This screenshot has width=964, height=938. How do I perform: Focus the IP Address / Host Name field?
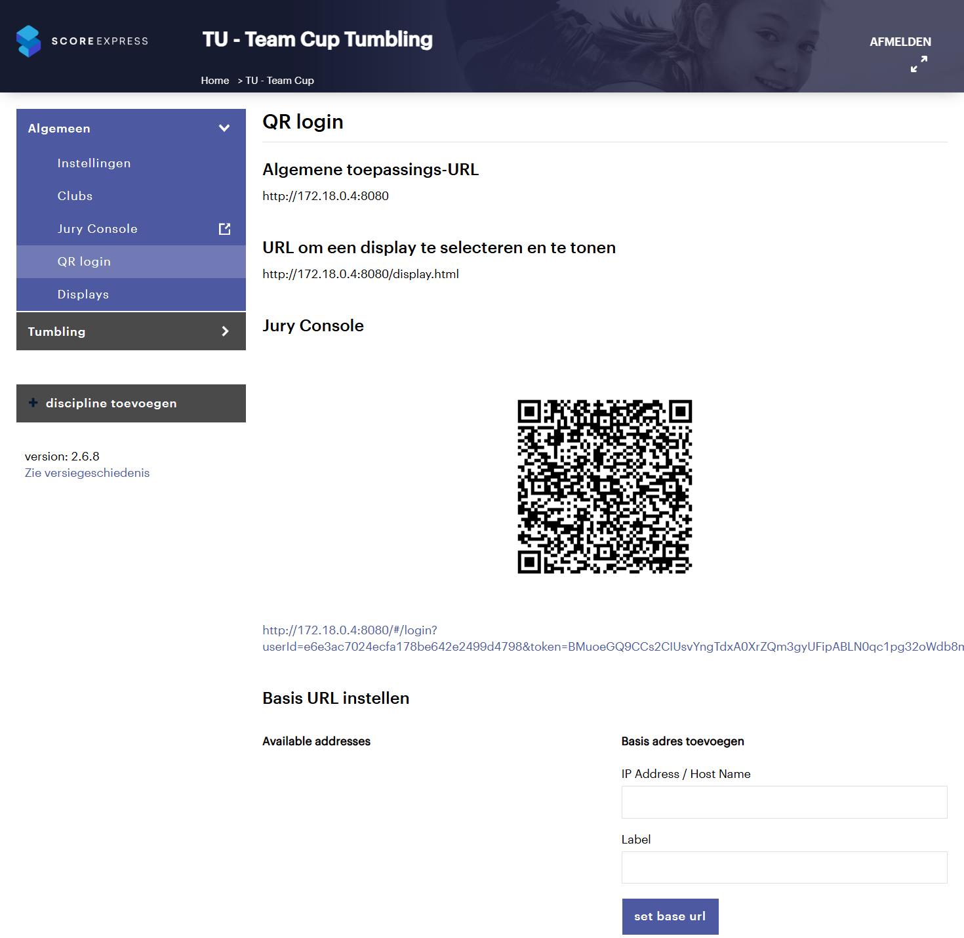[x=784, y=802]
